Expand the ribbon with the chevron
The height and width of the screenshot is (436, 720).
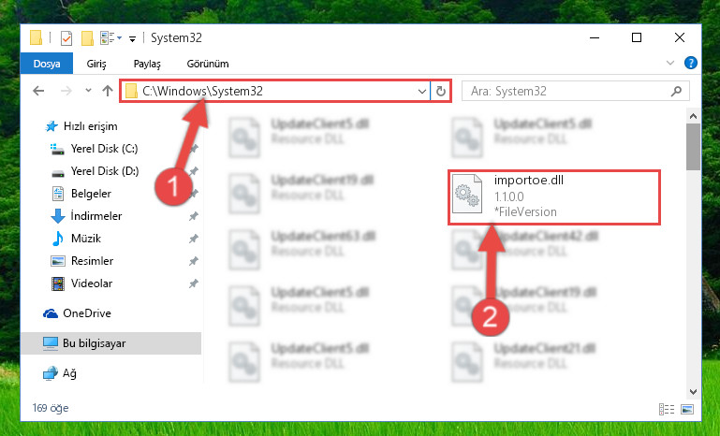point(670,63)
